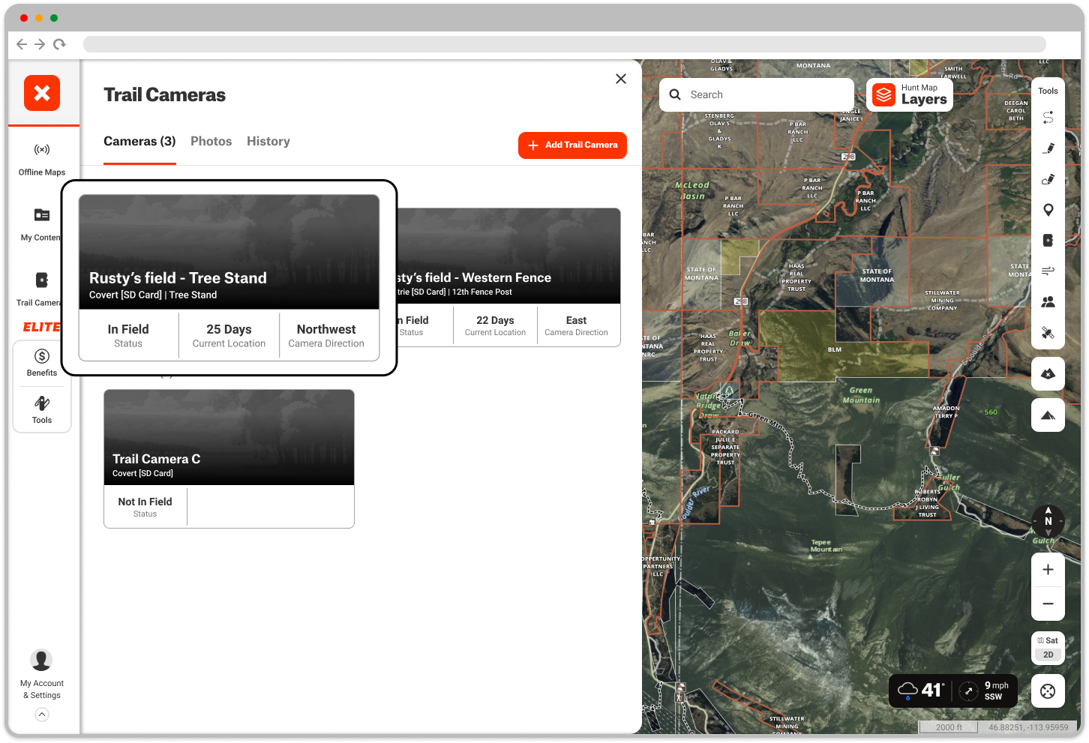This screenshot has height=743, width=1089.
Task: Zoom in on the map
Action: click(1048, 570)
